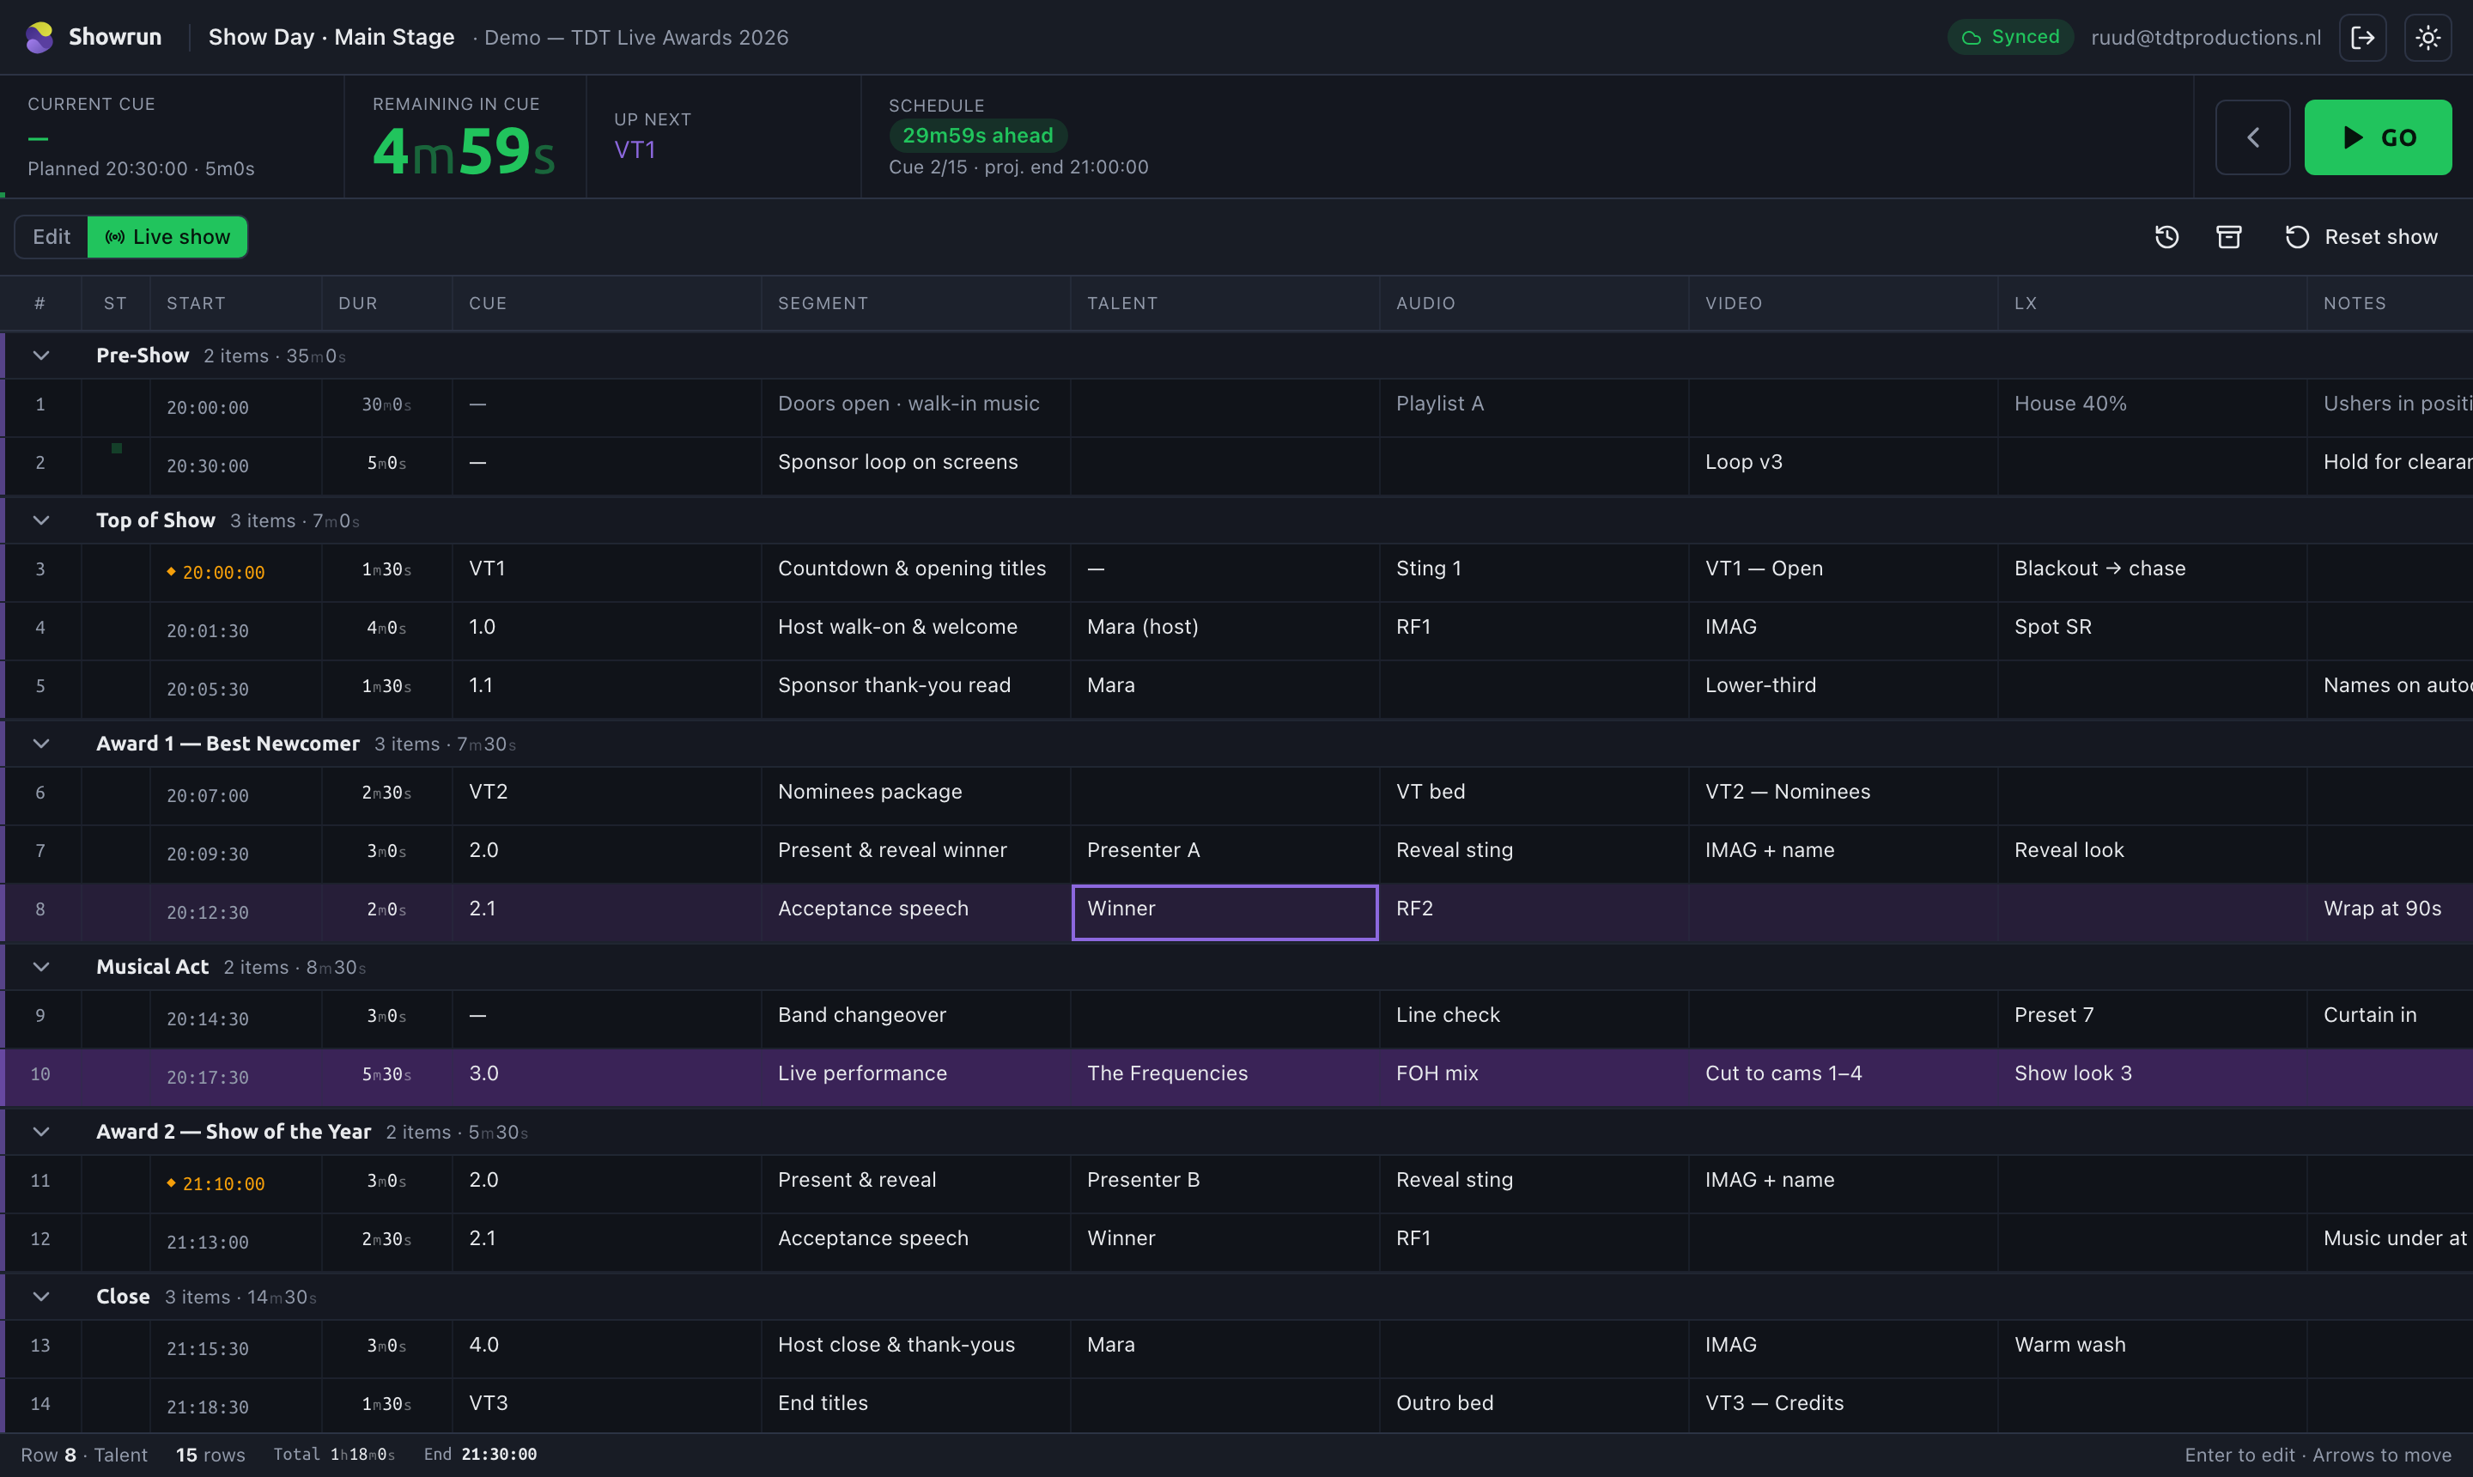
Task: Select the 'Lower-third' video cell
Action: pyautogui.click(x=1843, y=689)
